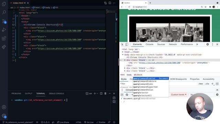This screenshot has width=220, height=124.
Task: Switch to the DevTools Console tab
Action: [149, 44]
